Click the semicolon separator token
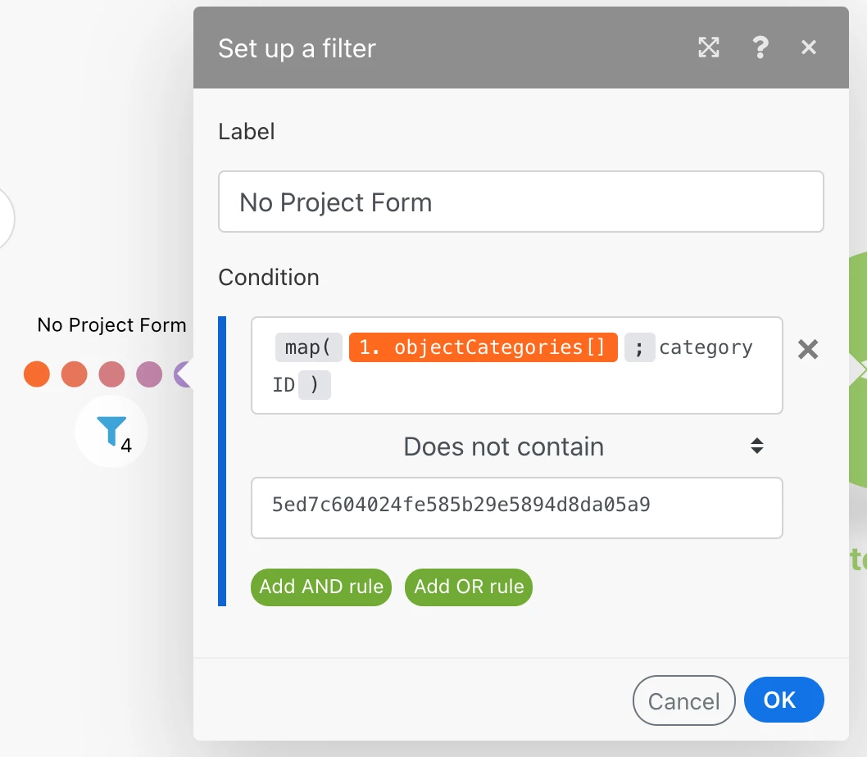Viewport: 867px width, 757px height. [x=639, y=347]
